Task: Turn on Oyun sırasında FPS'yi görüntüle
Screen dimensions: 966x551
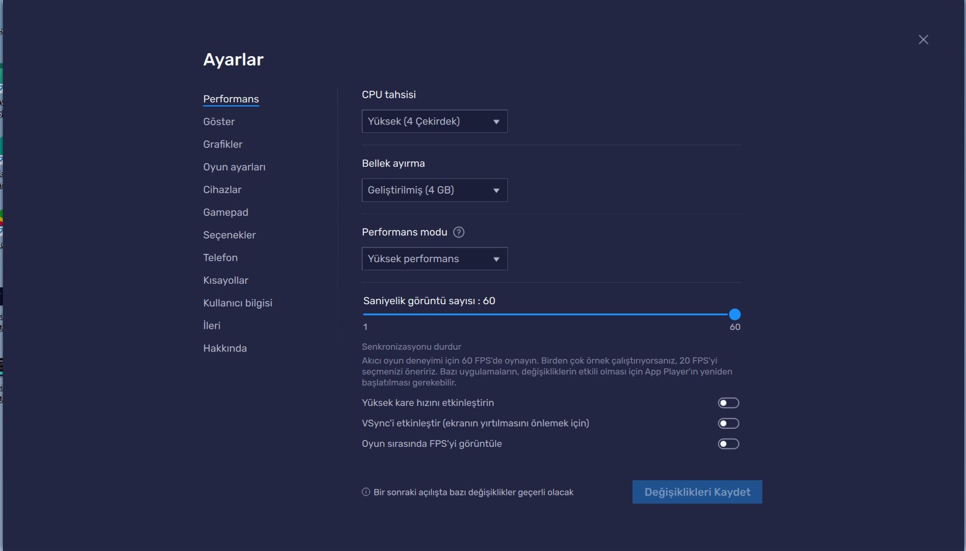Action: (x=728, y=444)
